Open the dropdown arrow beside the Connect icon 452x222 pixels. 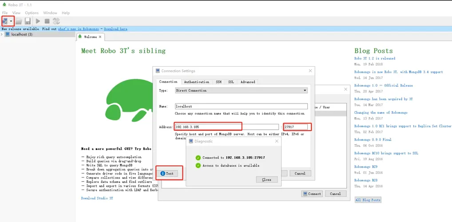point(11,21)
